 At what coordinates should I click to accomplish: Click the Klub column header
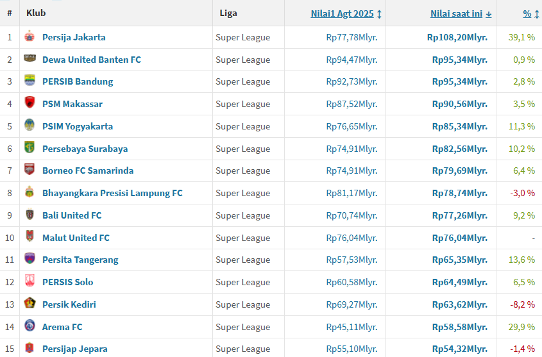click(x=36, y=13)
